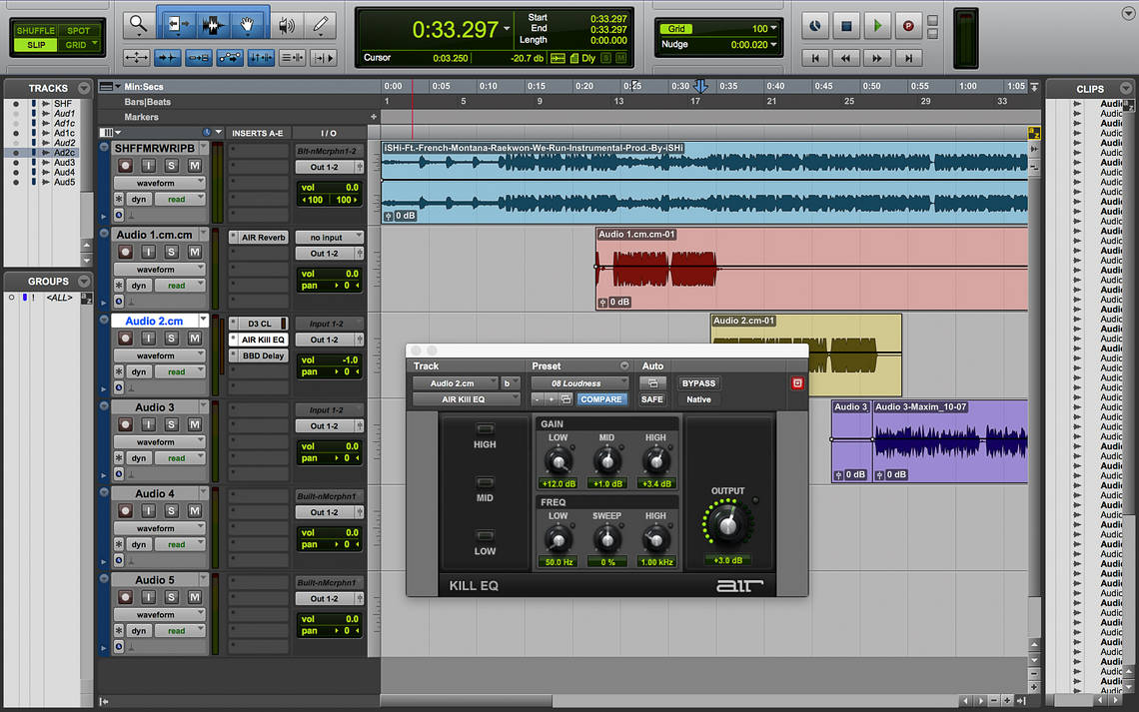1139x712 pixels.
Task: Enable Slip edit mode
Action: tap(36, 45)
